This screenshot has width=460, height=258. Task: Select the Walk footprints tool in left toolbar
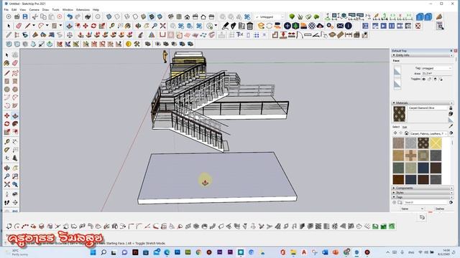(x=7, y=202)
